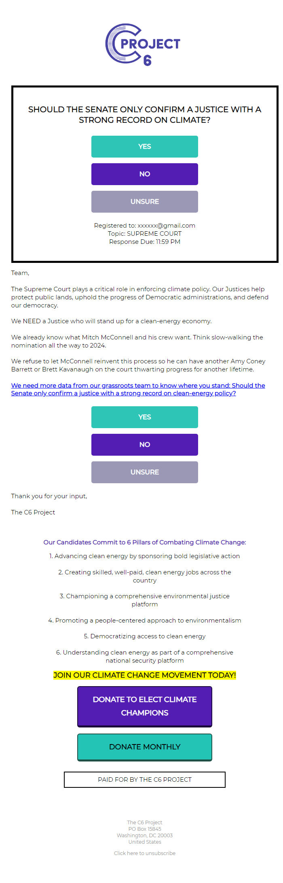Answer YES below the question link
This screenshot has height=883, width=283.
coord(144,417)
